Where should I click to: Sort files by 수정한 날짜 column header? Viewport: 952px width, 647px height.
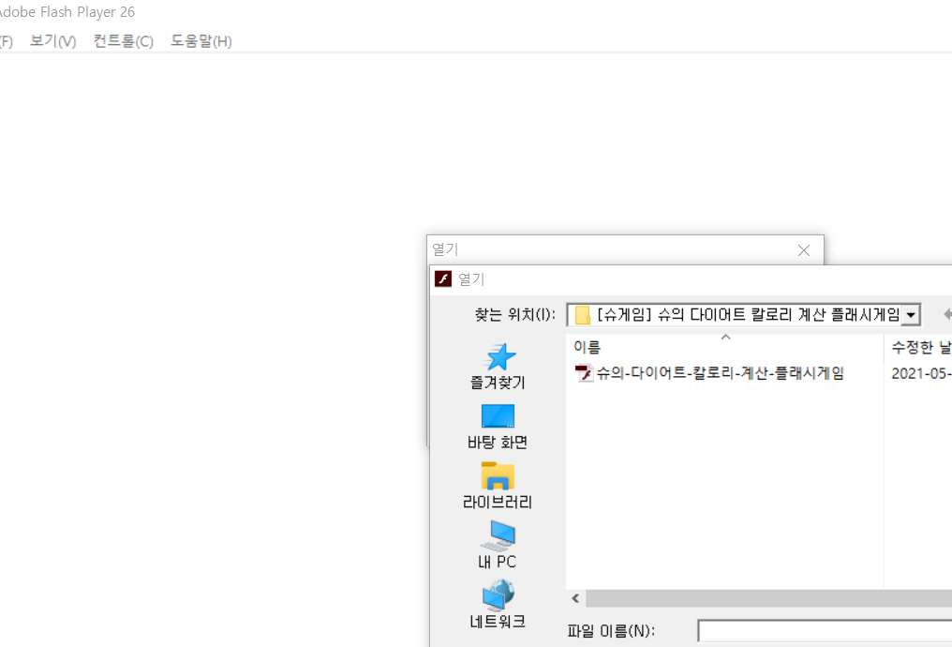click(x=920, y=347)
